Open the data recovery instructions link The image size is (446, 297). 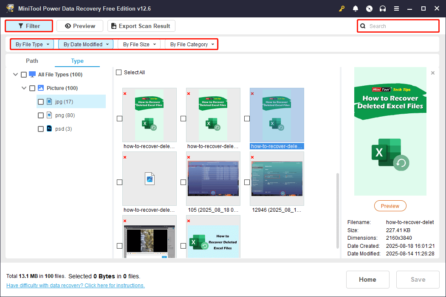tap(75, 286)
